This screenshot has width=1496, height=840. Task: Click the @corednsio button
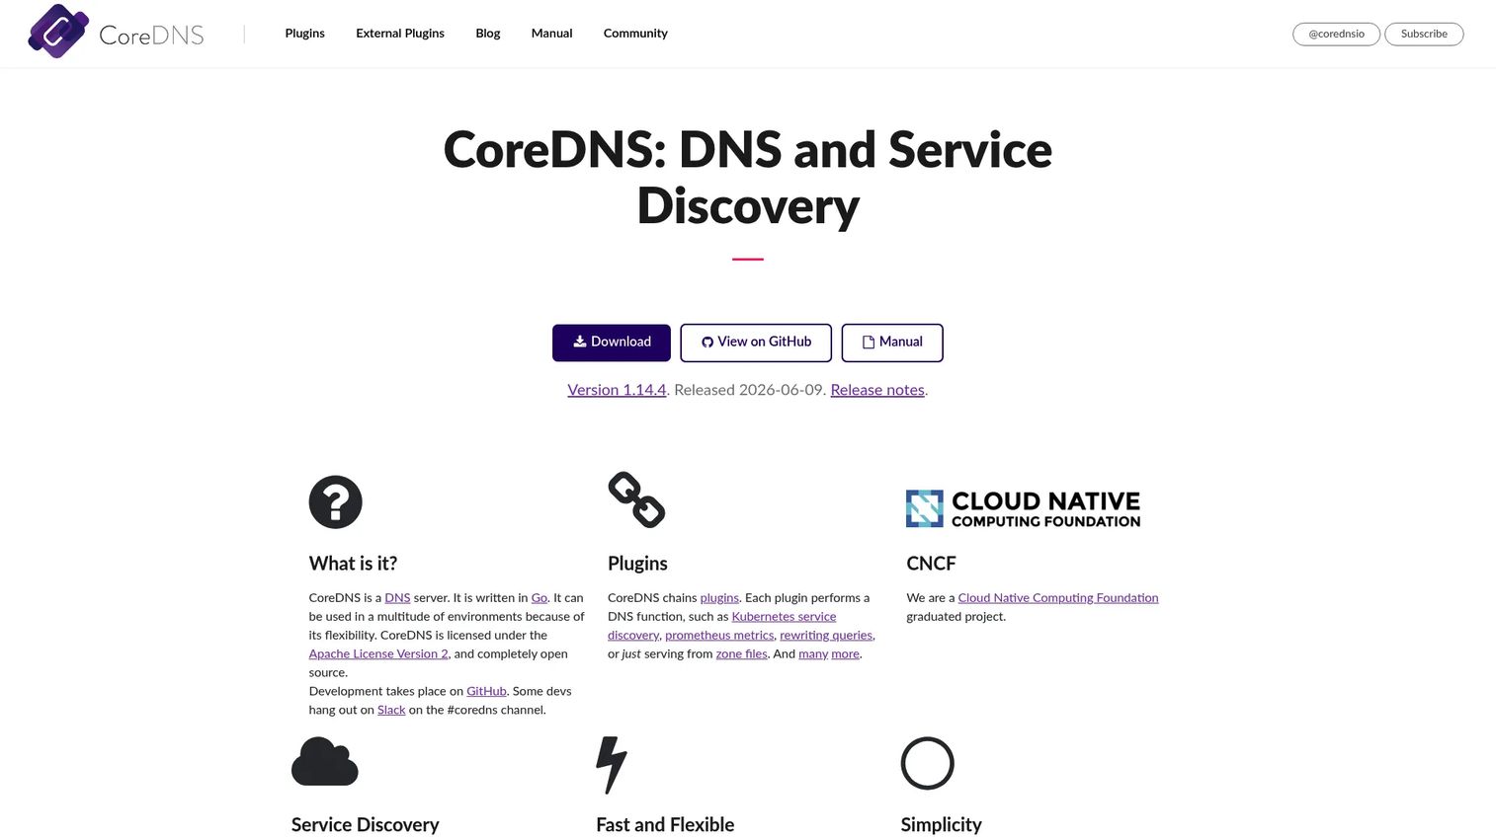click(1336, 34)
